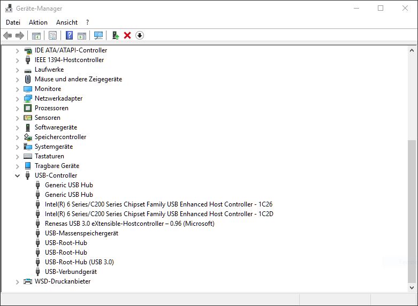This screenshot has height=306, width=418.
Task: Collapse the USB-Controller node
Action: 17,175
